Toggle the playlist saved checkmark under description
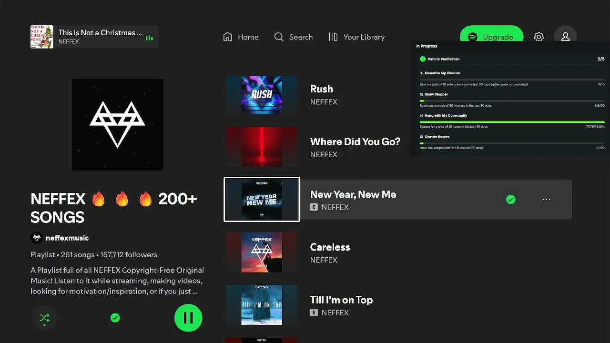 pos(115,318)
